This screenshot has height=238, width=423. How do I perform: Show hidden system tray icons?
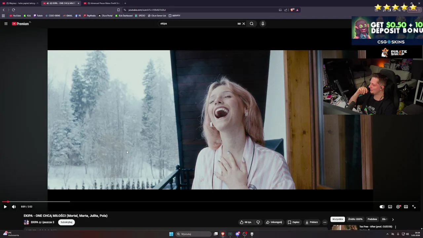point(387,234)
